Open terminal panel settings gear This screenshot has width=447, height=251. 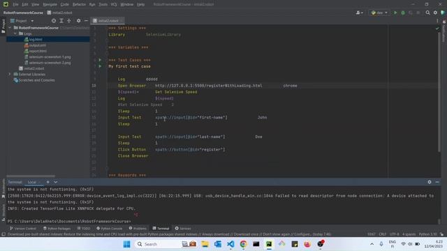pos(430,182)
